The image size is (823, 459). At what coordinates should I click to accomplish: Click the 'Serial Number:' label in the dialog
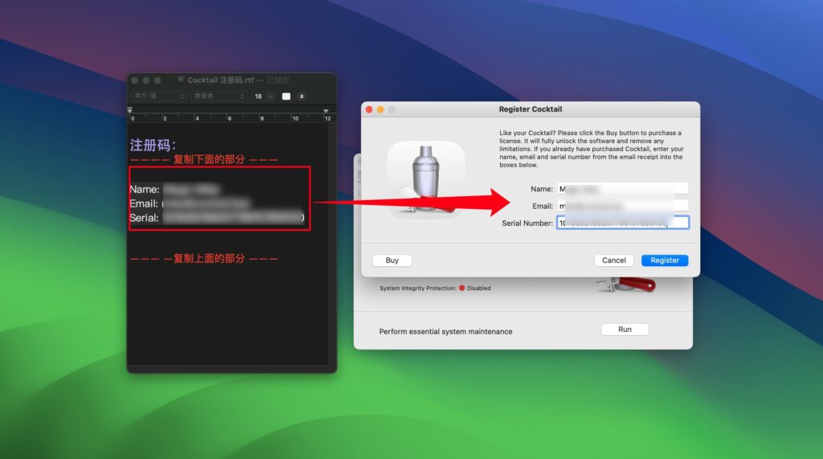pyautogui.click(x=527, y=223)
